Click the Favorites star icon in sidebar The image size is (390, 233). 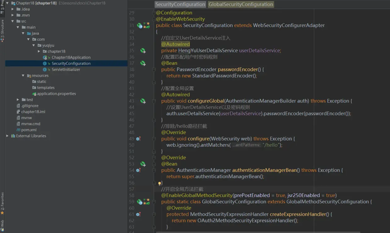pyautogui.click(x=2, y=213)
